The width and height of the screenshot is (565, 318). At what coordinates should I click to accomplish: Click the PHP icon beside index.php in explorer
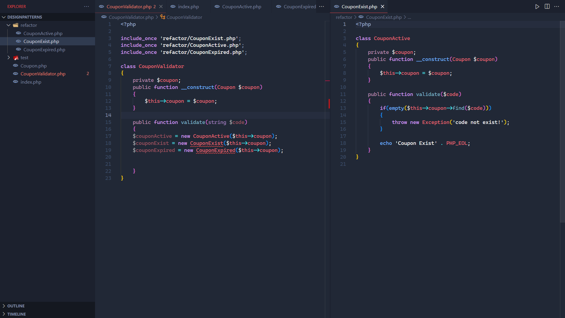pos(16,82)
